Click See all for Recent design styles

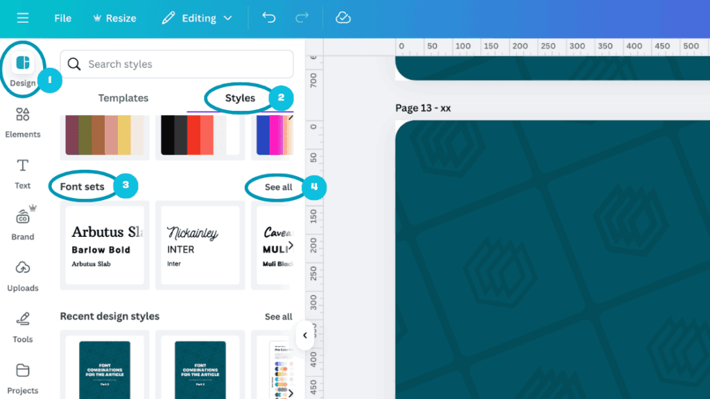tap(278, 317)
